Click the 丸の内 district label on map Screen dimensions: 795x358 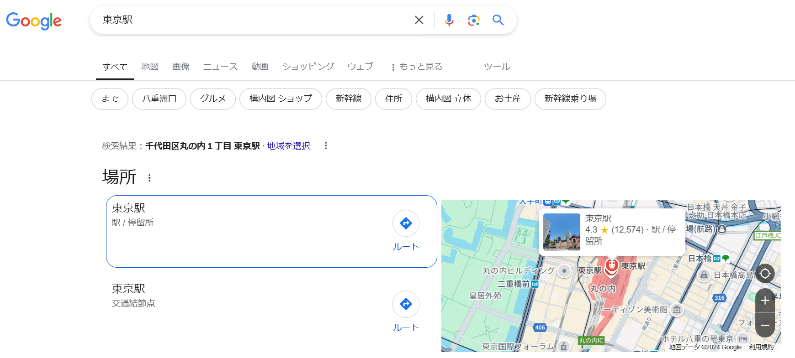[x=603, y=289]
